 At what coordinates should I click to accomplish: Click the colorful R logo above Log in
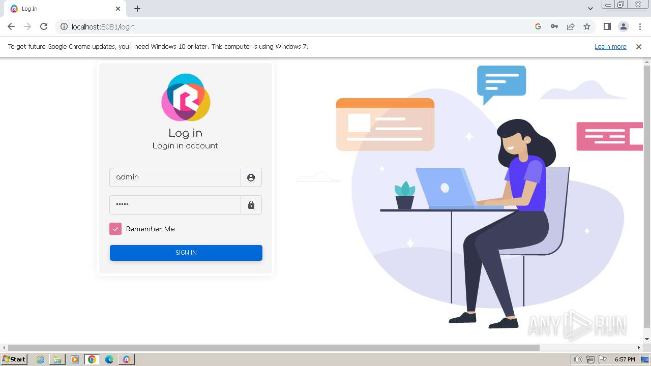pyautogui.click(x=186, y=97)
